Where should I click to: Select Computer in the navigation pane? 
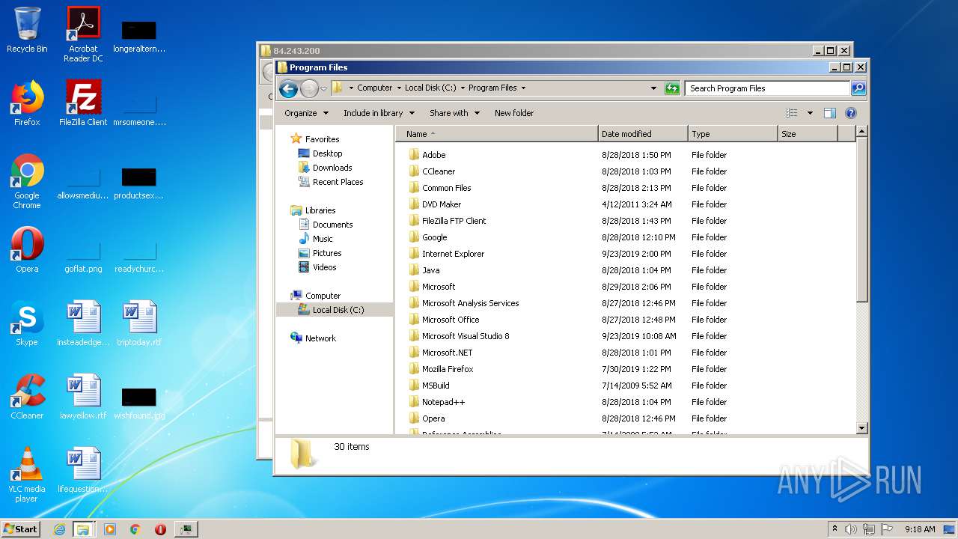323,296
